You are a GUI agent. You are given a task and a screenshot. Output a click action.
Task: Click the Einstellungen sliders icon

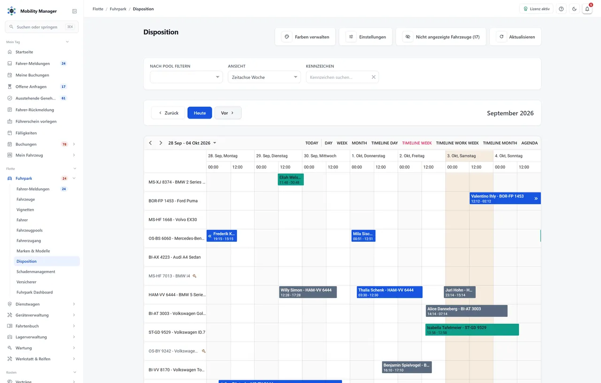[351, 37]
